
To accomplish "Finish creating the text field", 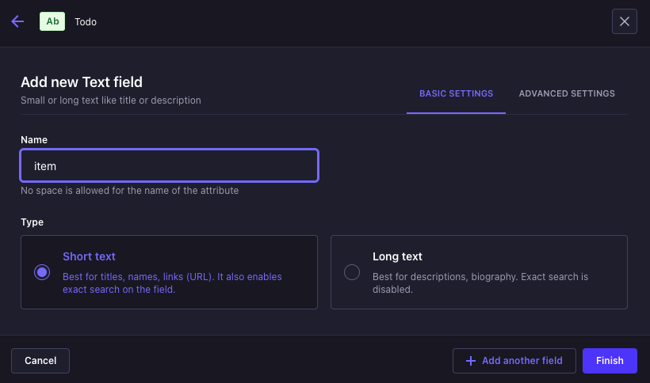I will tap(610, 361).
